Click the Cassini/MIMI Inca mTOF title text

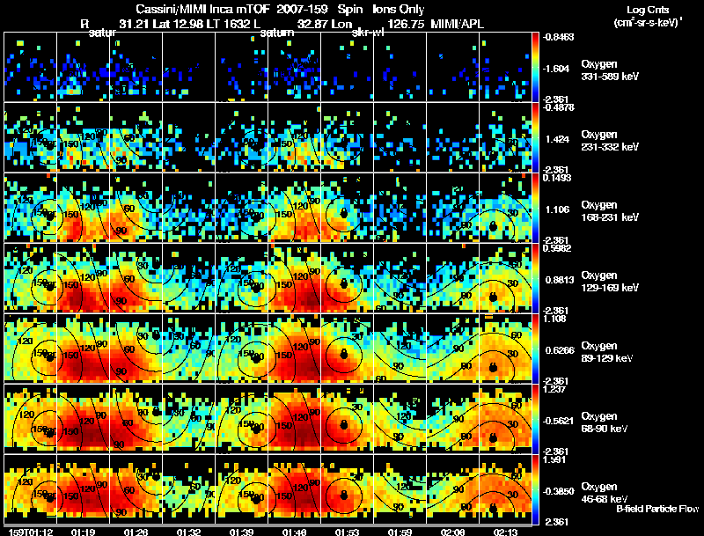[x=202, y=10]
